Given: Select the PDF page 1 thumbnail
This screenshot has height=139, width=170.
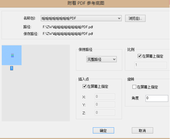Looking at the screenshot, I should (12, 55).
